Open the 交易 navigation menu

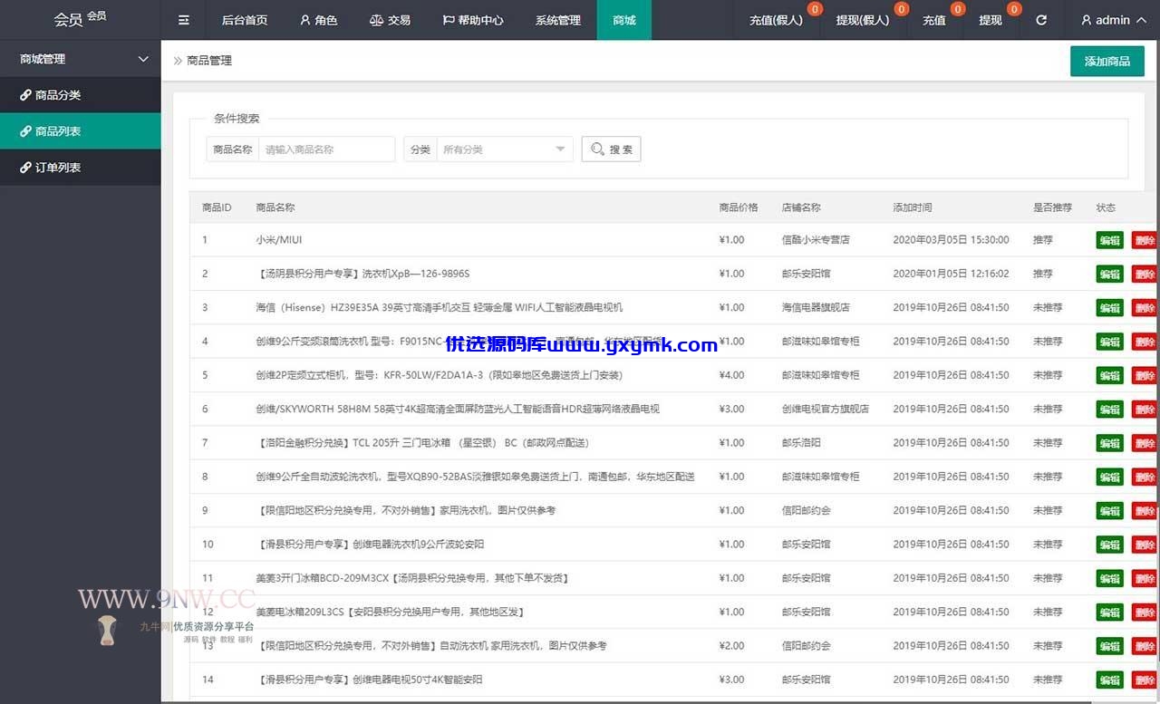point(390,20)
